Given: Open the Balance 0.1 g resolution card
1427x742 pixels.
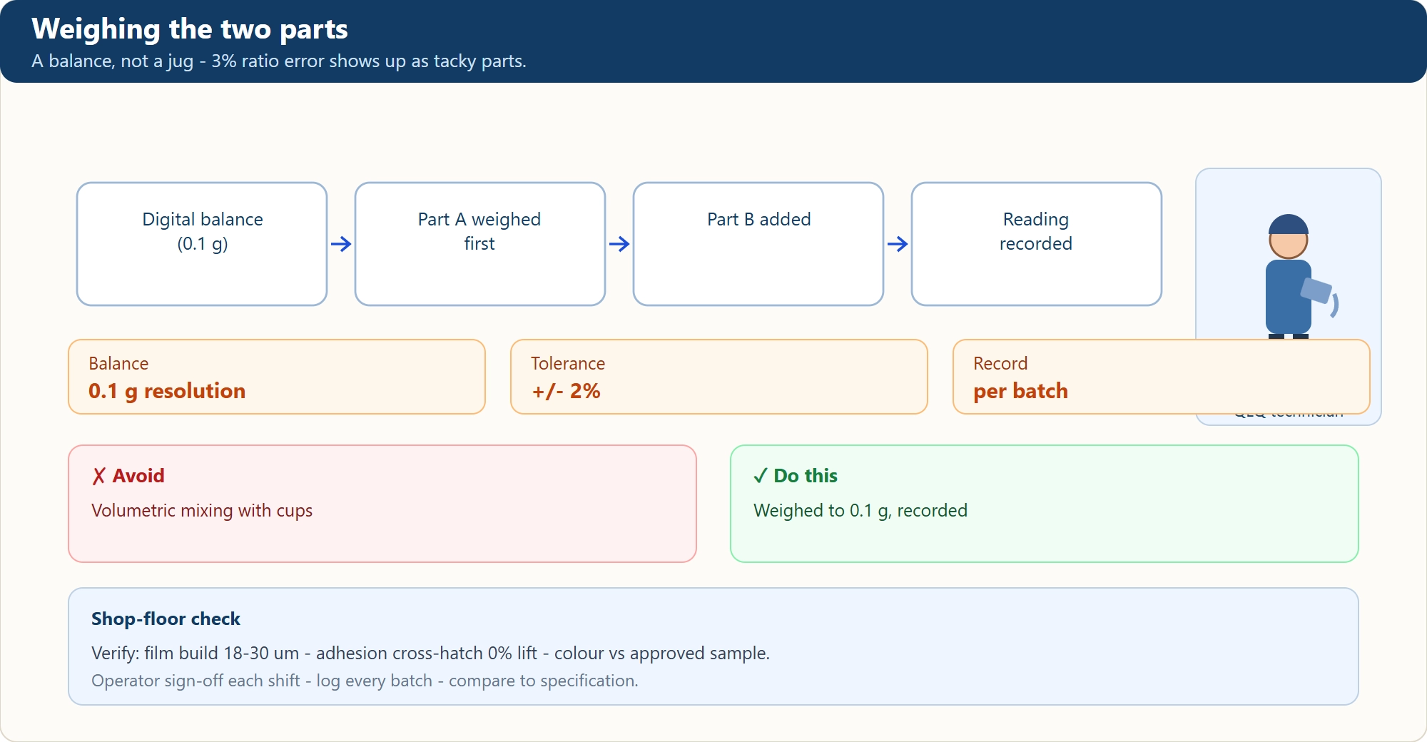Looking at the screenshot, I should point(277,377).
